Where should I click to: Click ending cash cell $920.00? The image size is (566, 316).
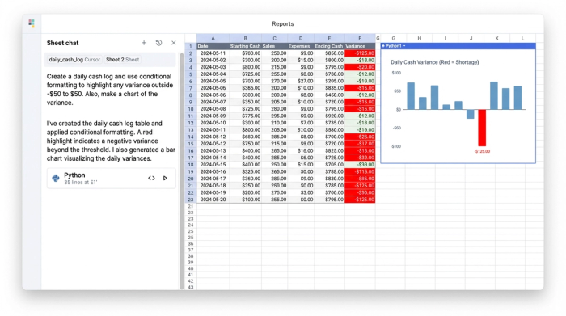pyautogui.click(x=329, y=116)
